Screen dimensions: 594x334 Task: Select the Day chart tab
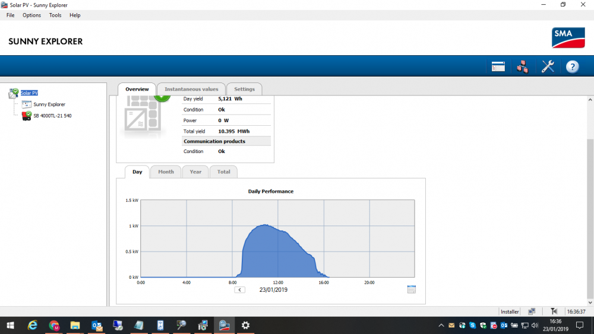click(x=137, y=171)
